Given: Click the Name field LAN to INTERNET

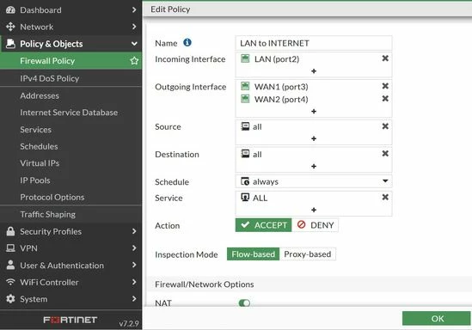Looking at the screenshot, I should 313,43.
